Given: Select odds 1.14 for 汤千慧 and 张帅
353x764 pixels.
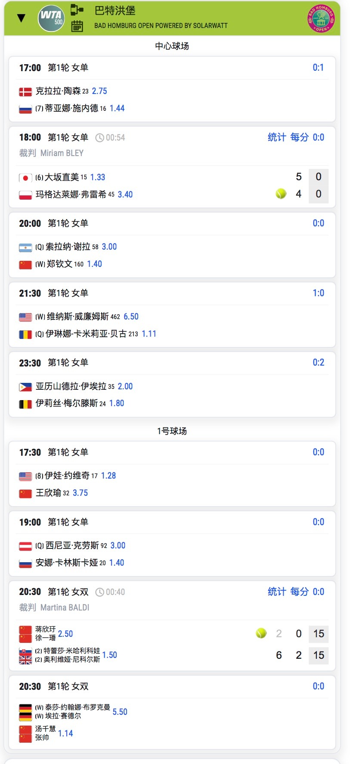Looking at the screenshot, I should pyautogui.click(x=65, y=733).
